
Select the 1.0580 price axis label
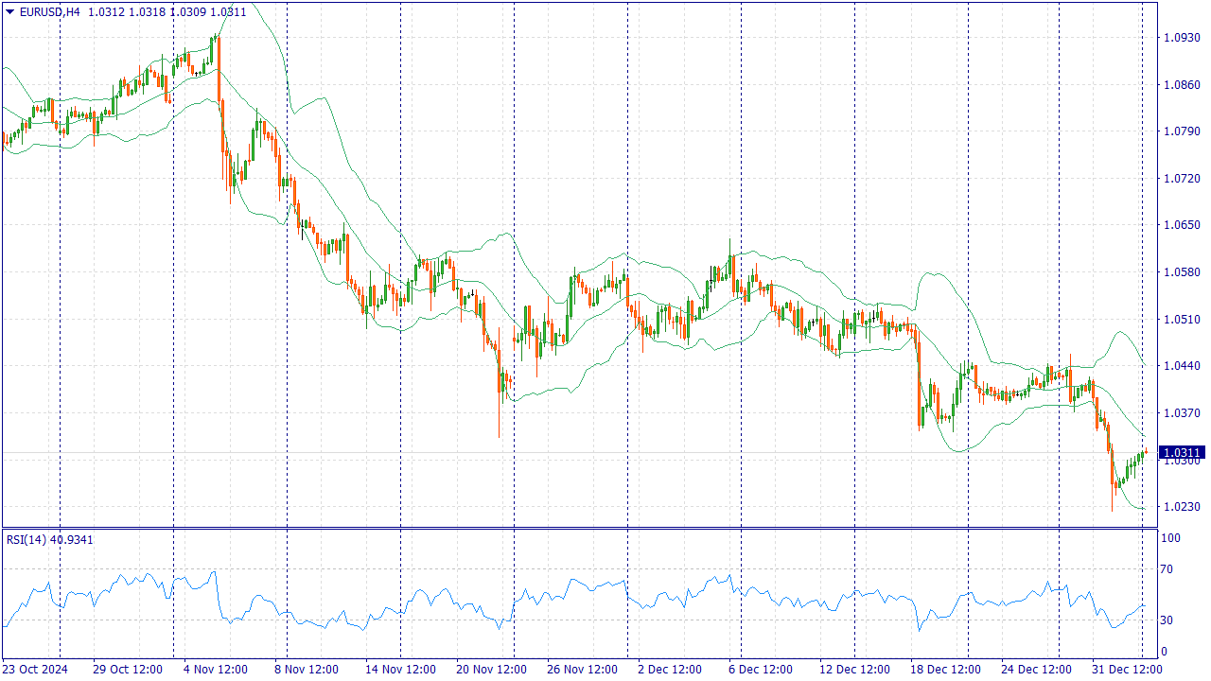1181,272
